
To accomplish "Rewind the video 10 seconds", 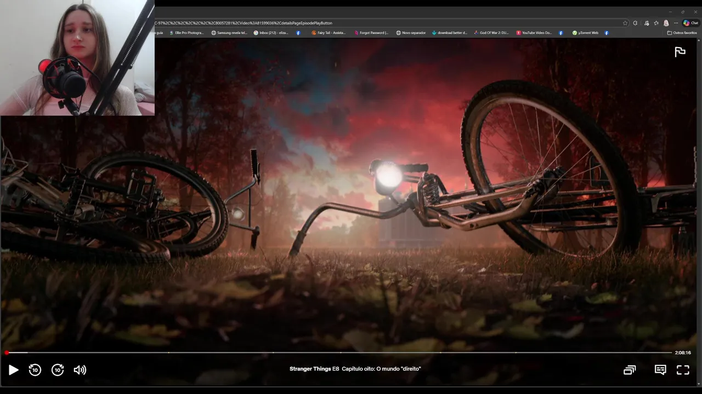I will [35, 370].
